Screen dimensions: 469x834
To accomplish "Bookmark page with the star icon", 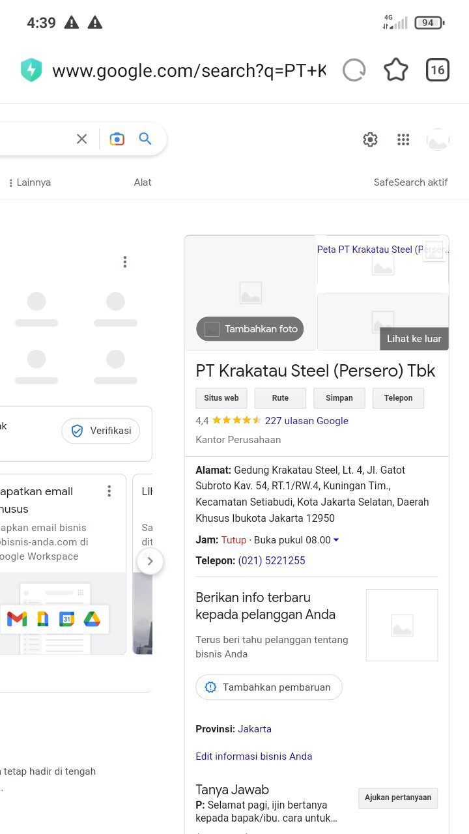I will pos(396,70).
